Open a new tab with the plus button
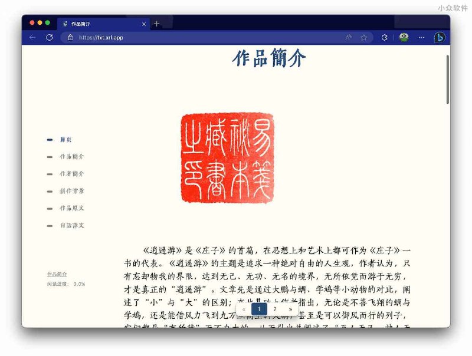Screen dimensions: 472x356 [x=156, y=24]
